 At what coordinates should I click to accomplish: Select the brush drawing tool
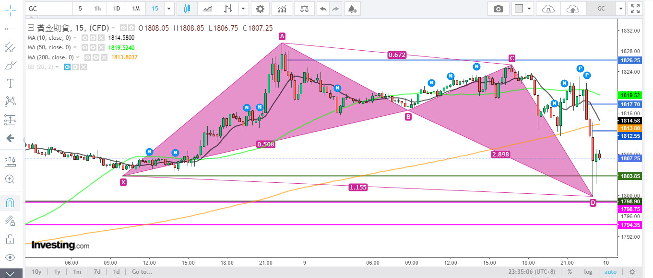(10, 66)
